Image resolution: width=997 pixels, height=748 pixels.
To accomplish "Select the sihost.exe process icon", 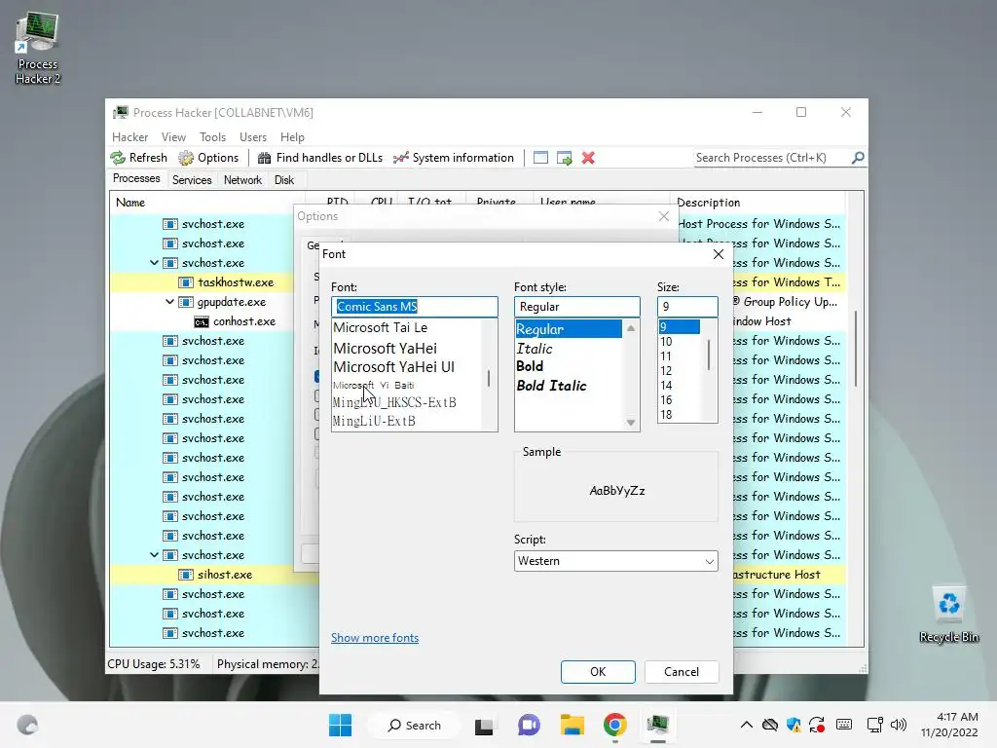I will pyautogui.click(x=186, y=575).
